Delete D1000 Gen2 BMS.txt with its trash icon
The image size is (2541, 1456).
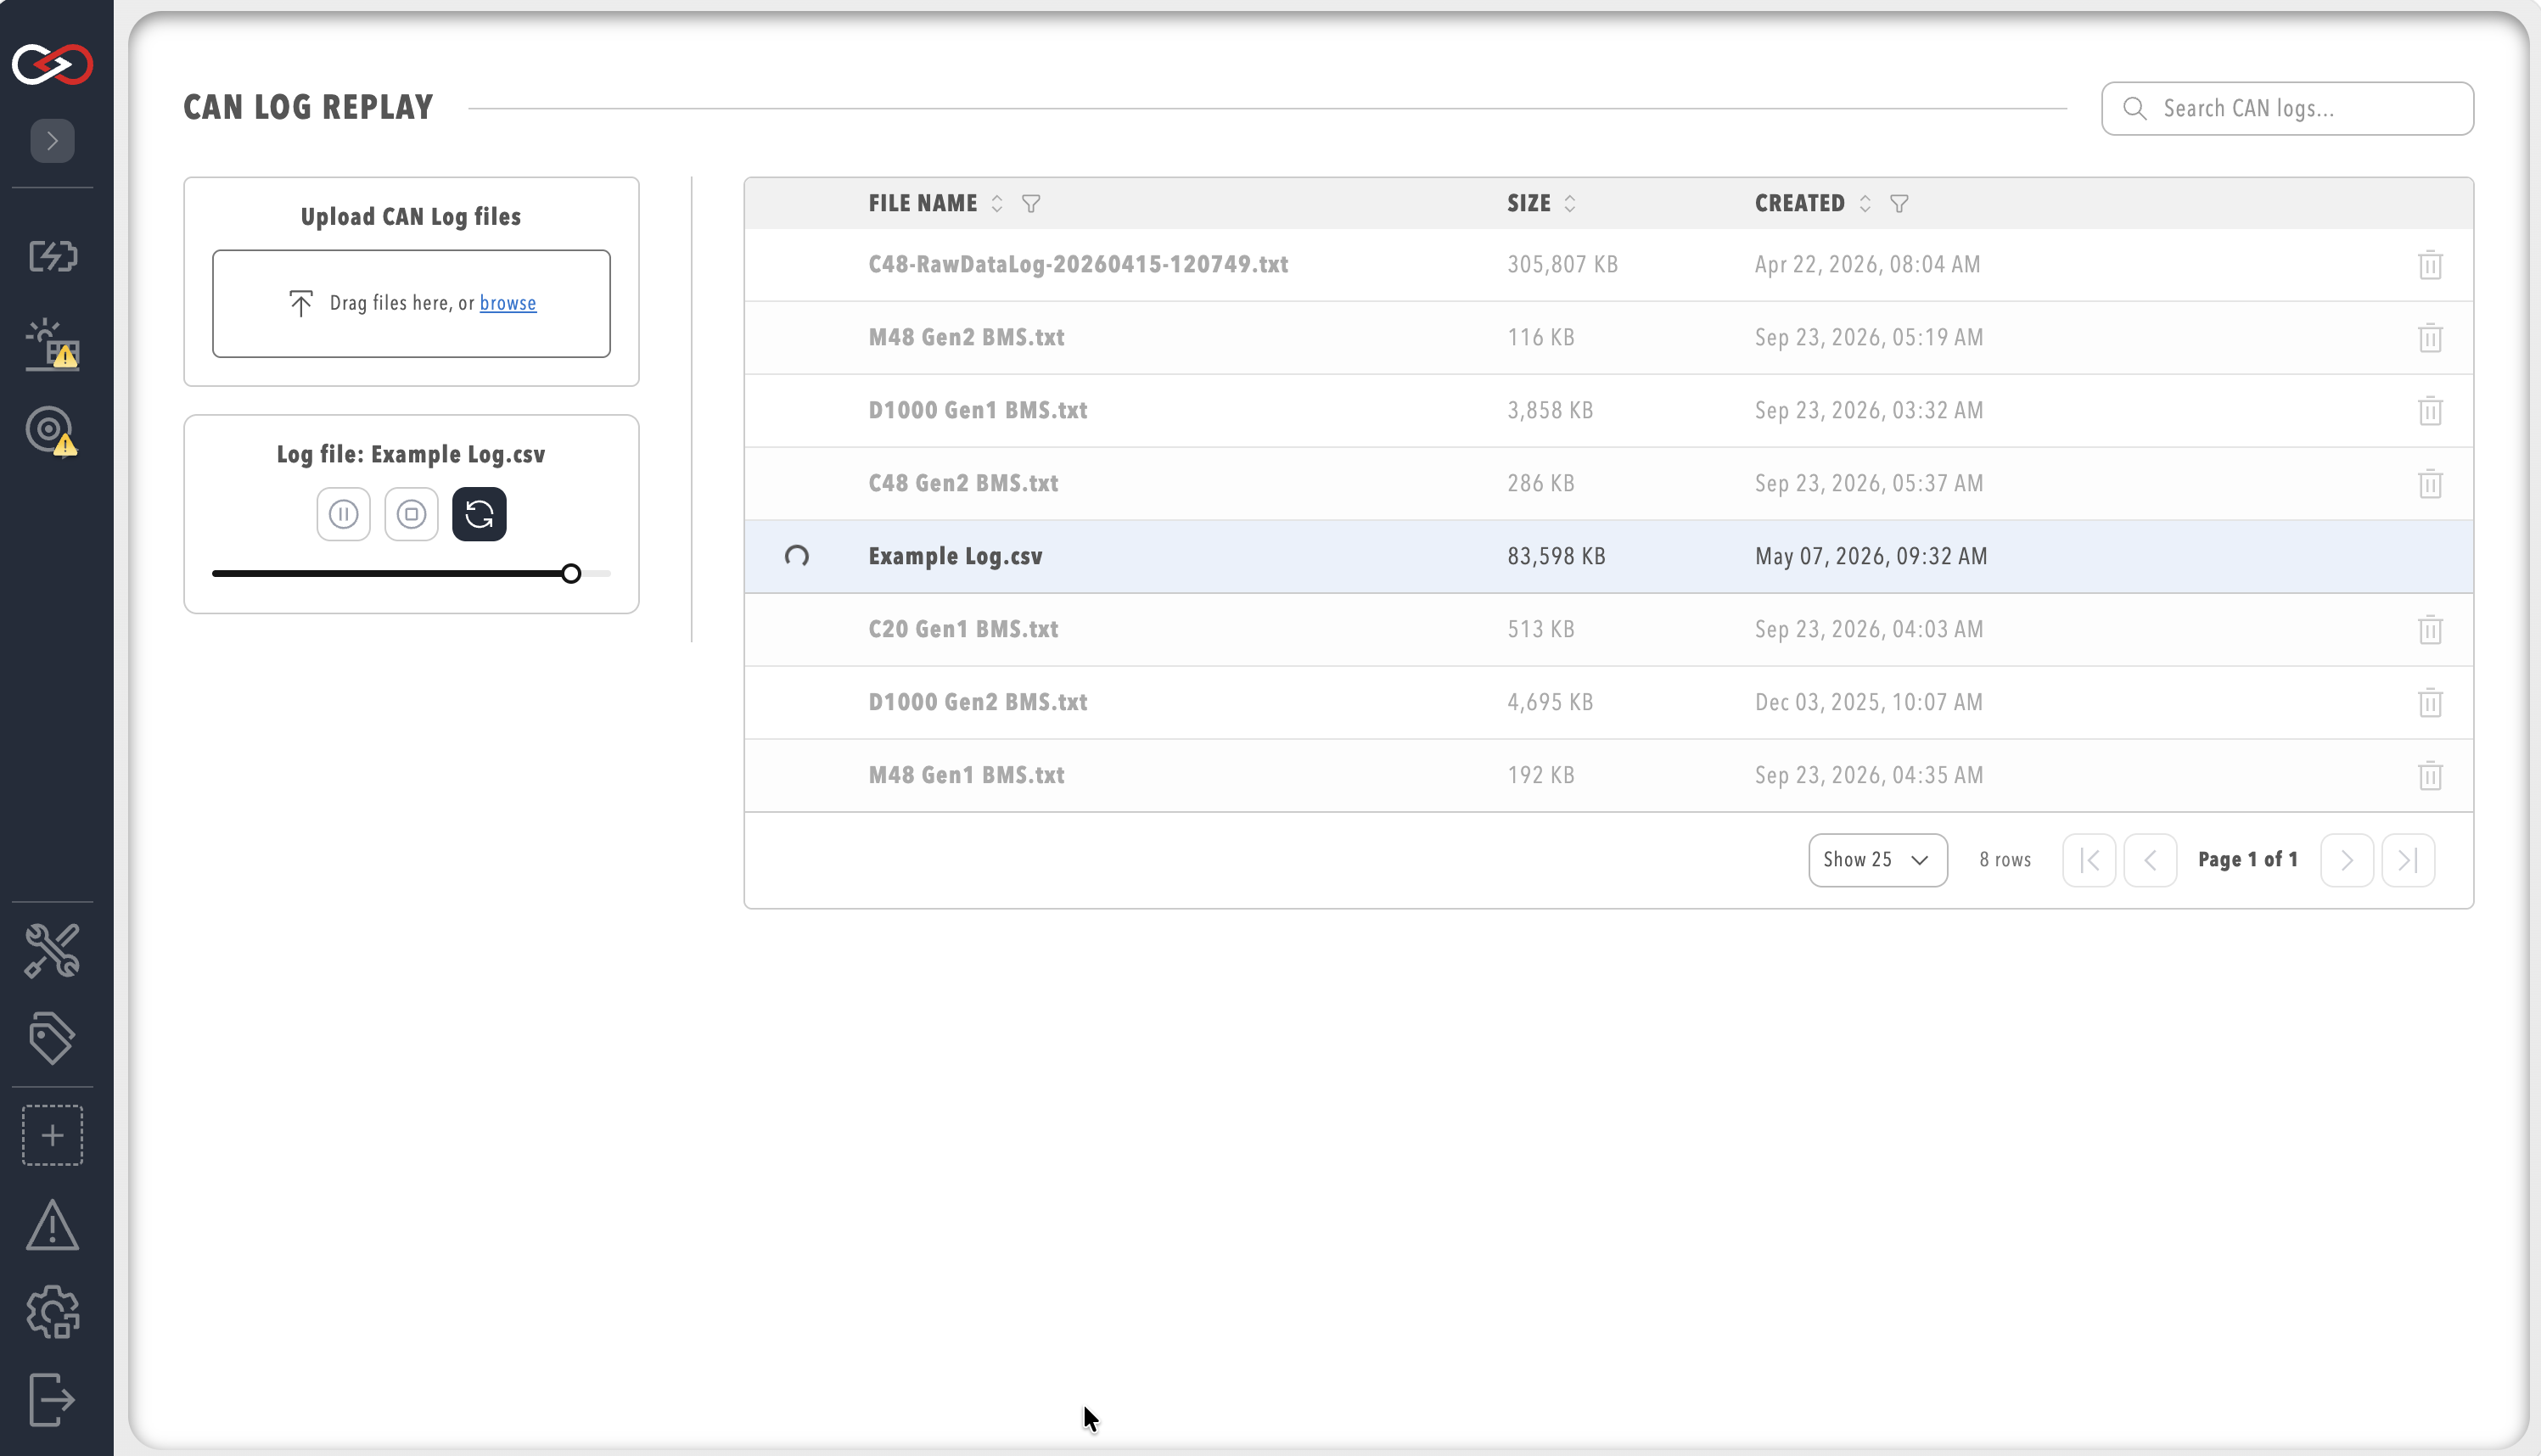pos(2430,703)
